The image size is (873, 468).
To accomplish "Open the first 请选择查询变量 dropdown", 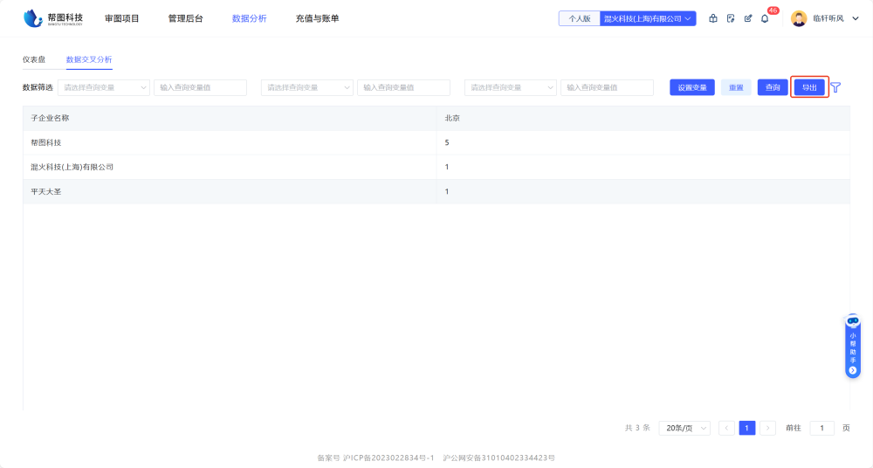I will coord(104,87).
